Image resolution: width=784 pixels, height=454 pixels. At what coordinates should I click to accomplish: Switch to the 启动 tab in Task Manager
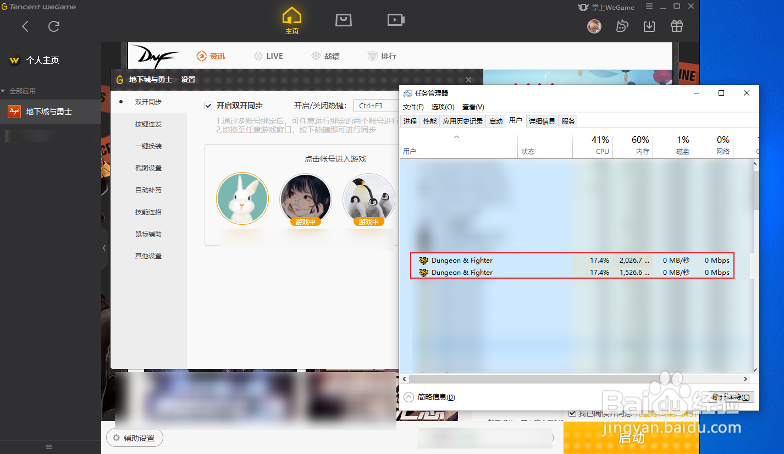[496, 121]
